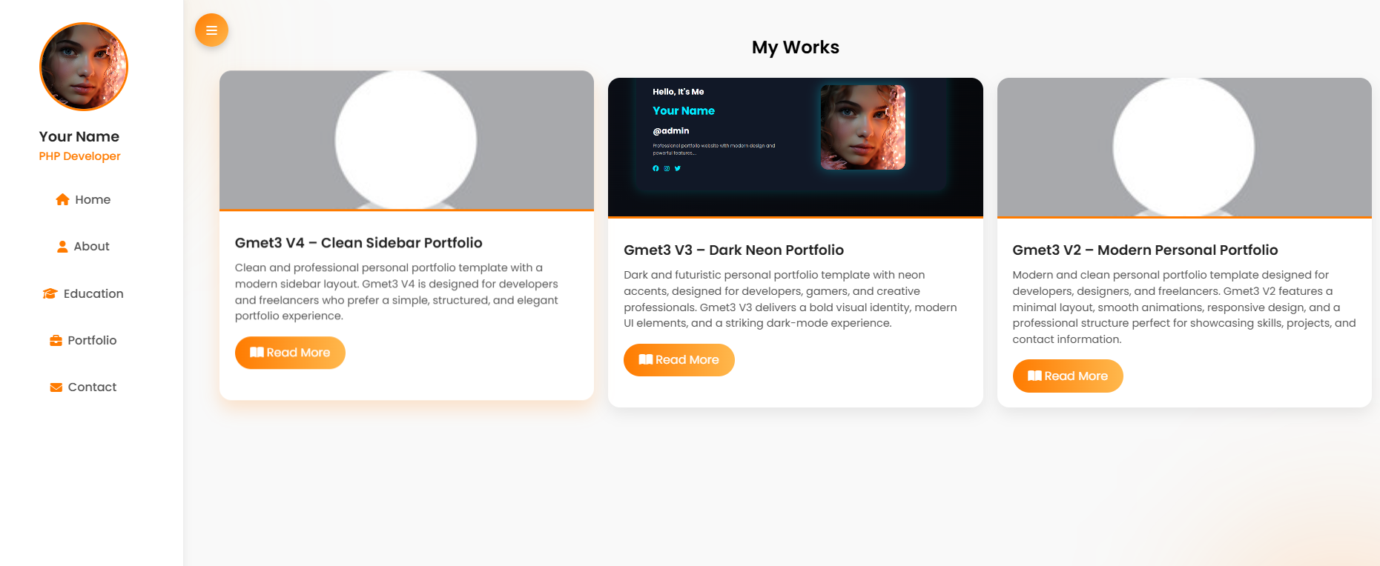The image size is (1380, 566).
Task: Click the Twitter icon in Gmet3 V3 preview
Action: pos(678,168)
